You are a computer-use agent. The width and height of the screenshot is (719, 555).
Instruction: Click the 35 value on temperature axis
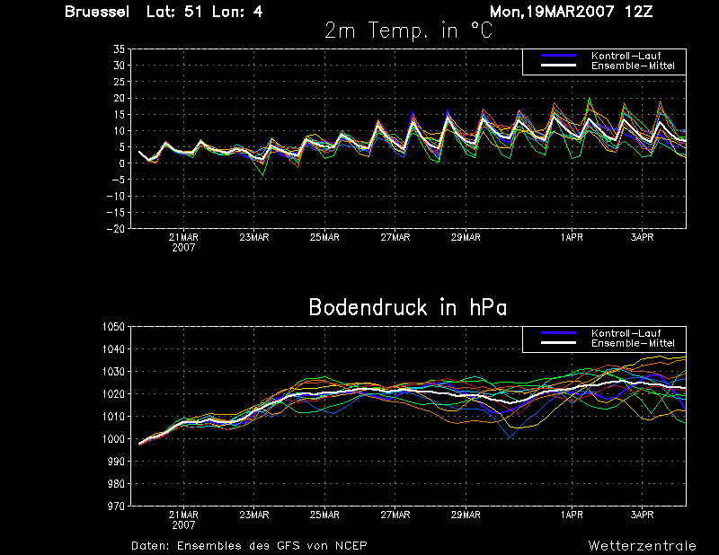[x=119, y=49]
